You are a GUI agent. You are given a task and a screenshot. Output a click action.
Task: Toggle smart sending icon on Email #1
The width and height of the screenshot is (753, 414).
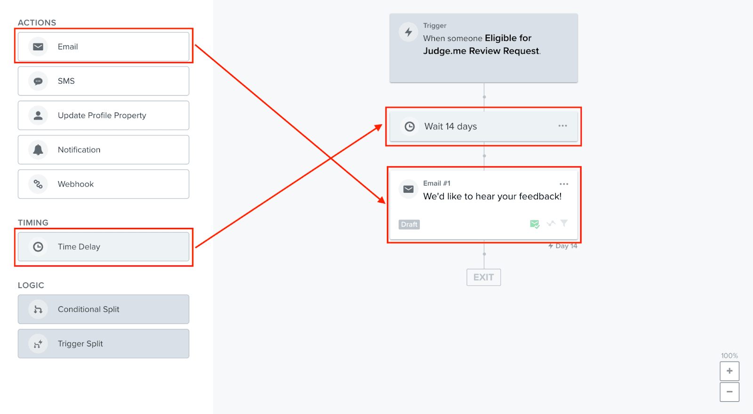535,224
